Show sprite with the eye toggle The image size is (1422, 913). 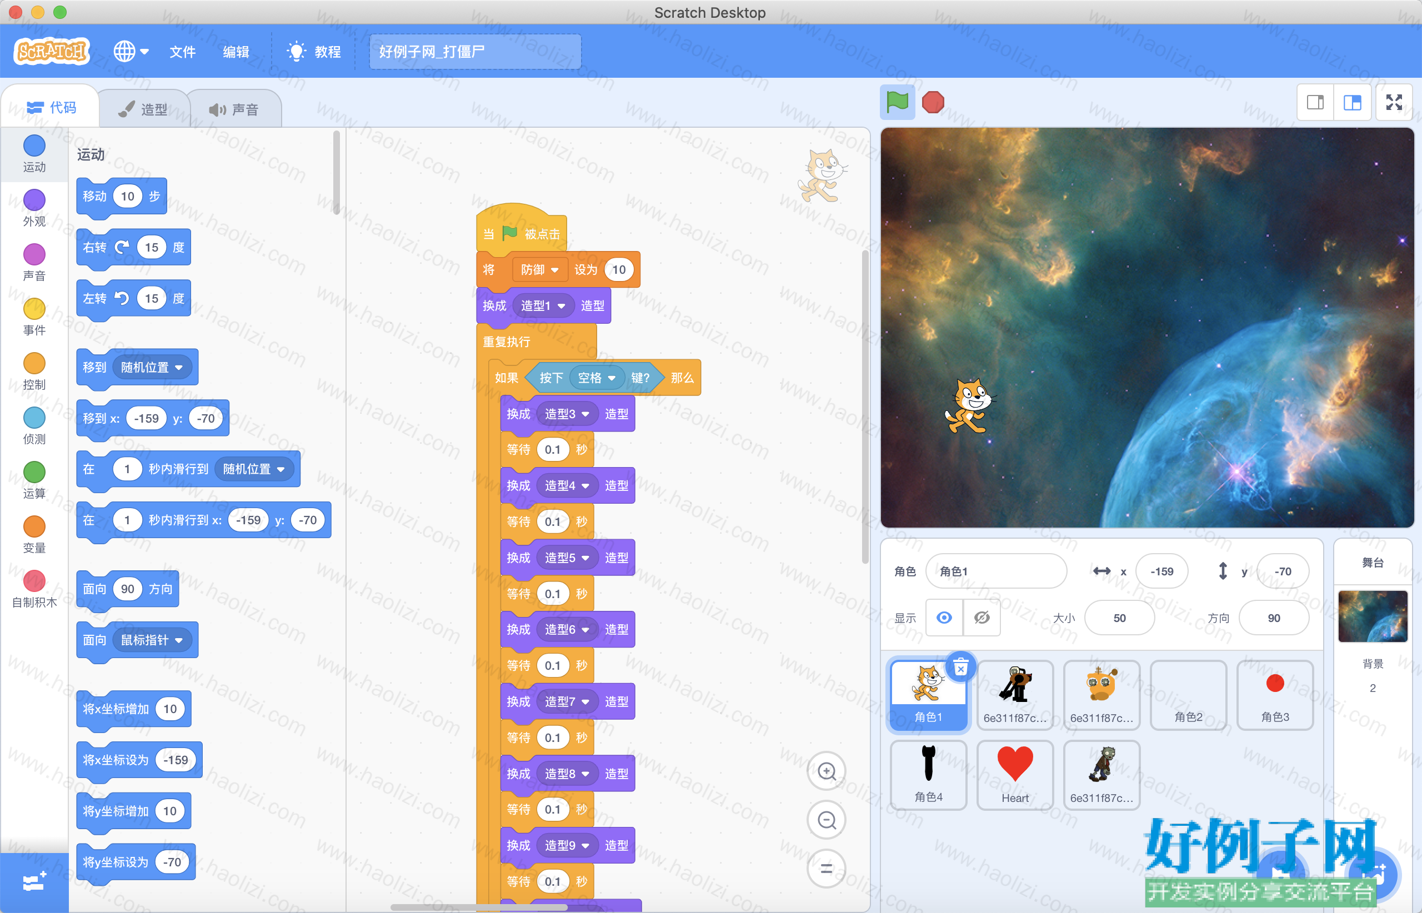944,618
